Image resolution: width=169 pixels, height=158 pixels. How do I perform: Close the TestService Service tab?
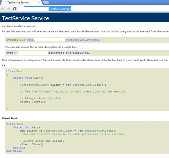tap(39, 3)
